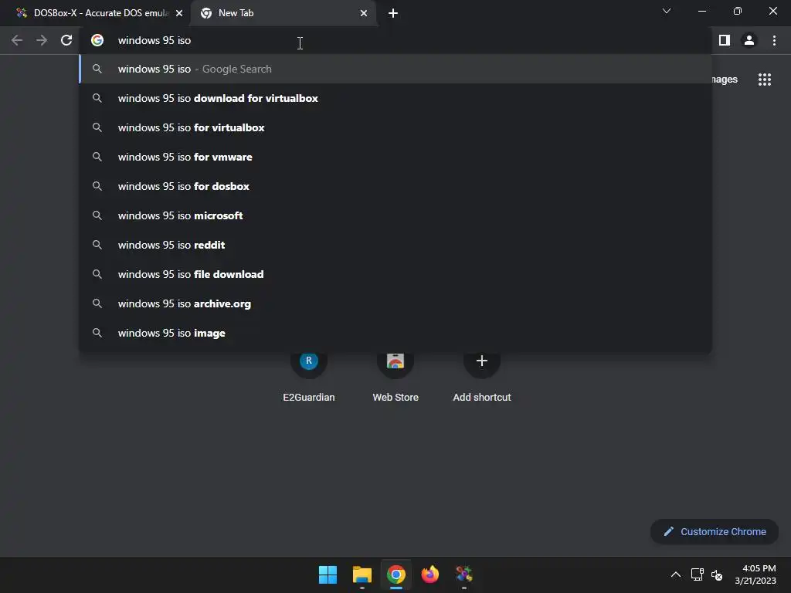Open the Images link at top right
The width and height of the screenshot is (791, 593).
(x=725, y=80)
